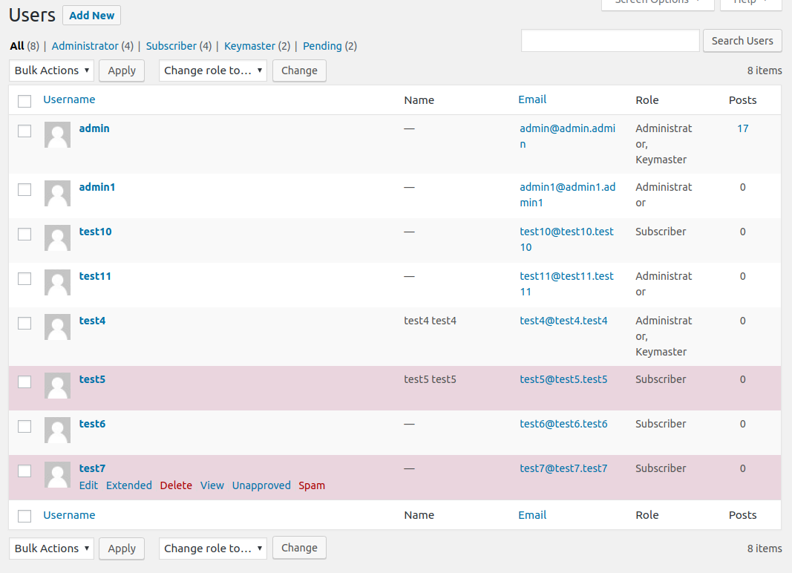Viewport: 792px width, 573px height.
Task: Sort users by the Email column
Action: click(x=532, y=99)
